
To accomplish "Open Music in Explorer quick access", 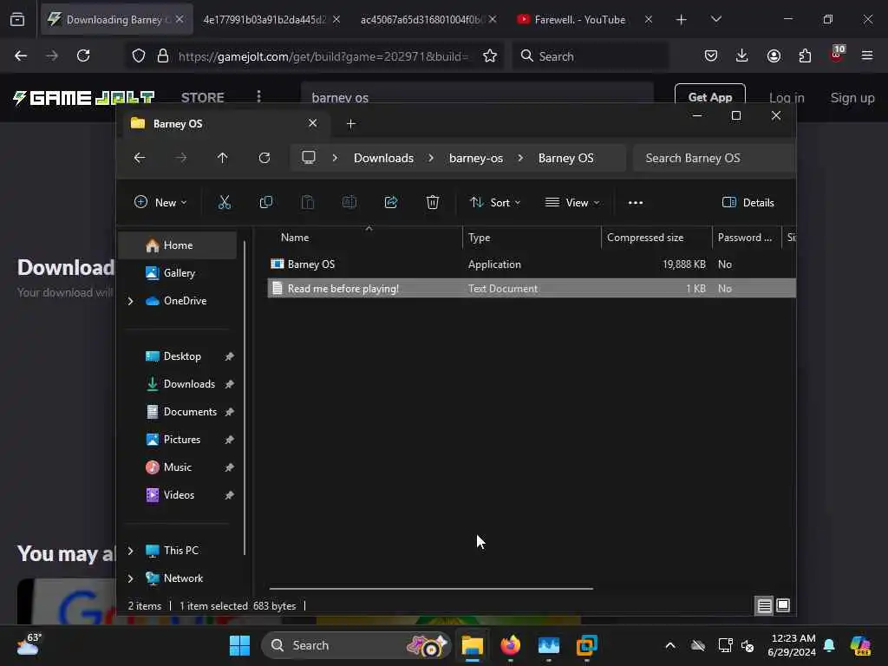I will [178, 467].
